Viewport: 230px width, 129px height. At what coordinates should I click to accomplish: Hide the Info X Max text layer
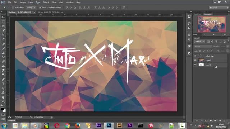tap(195, 56)
